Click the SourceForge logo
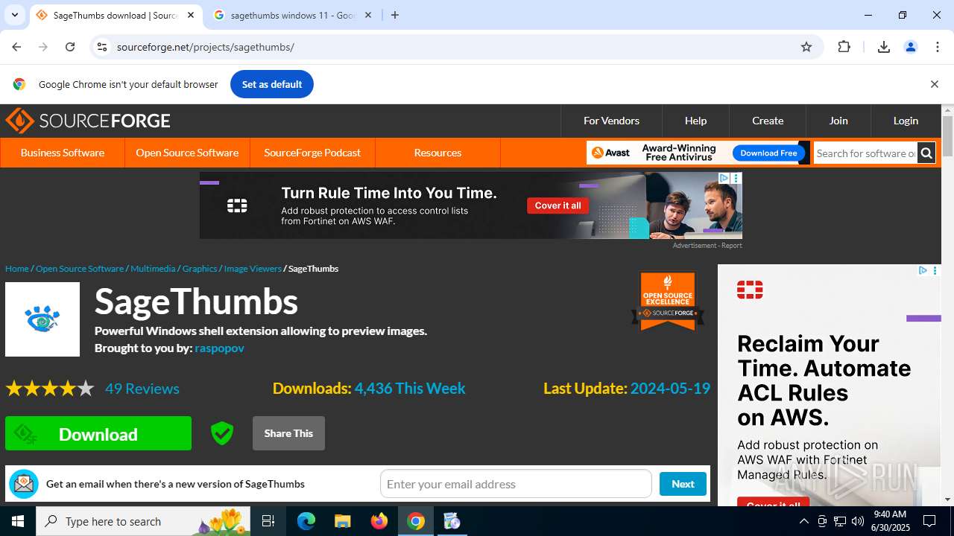The image size is (954, 536). point(88,121)
